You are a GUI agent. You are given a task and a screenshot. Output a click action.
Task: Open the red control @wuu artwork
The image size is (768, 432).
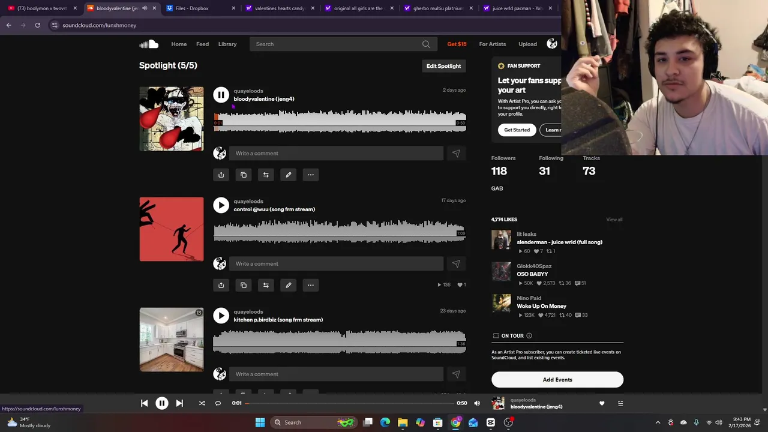point(172,229)
